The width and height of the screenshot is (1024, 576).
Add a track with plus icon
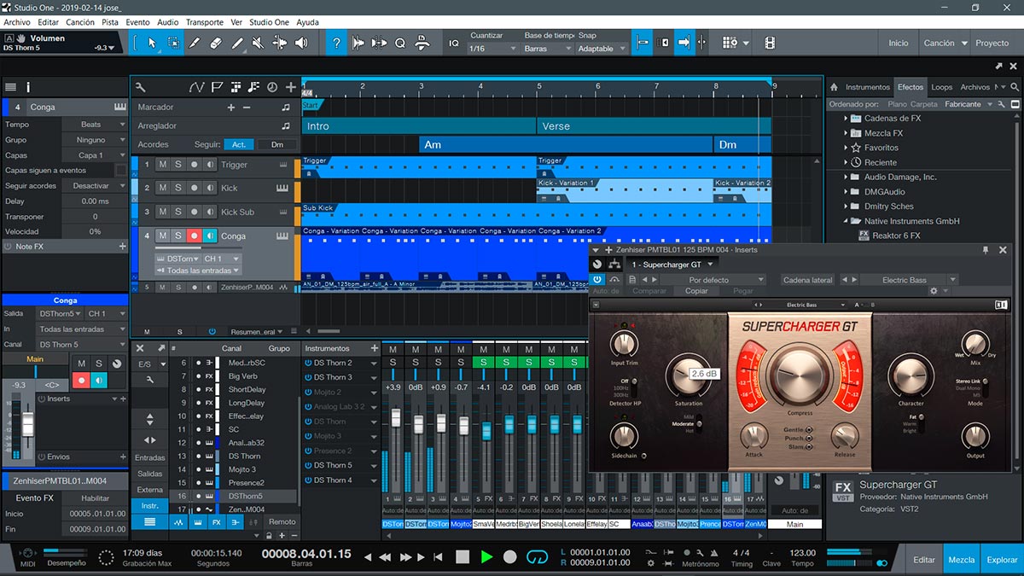coord(291,87)
